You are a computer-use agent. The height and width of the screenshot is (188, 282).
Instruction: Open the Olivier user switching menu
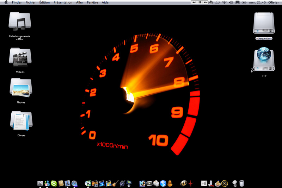coord(273,2)
